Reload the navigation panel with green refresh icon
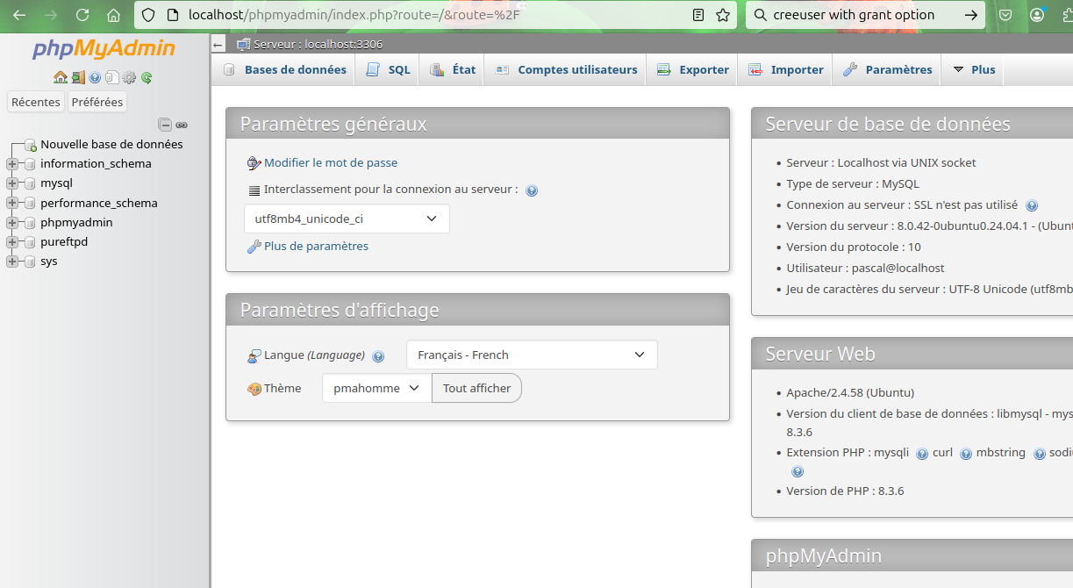Image resolution: width=1073 pixels, height=588 pixels. [x=147, y=78]
